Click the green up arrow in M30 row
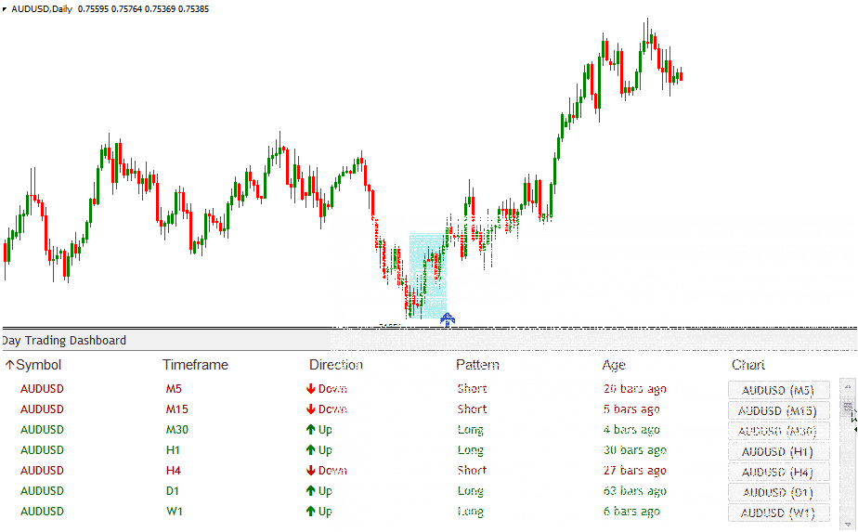Viewport: 858px width, 532px height. [311, 430]
